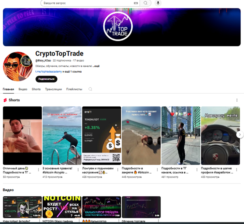The width and height of the screenshot is (244, 224).
Task: Click title 'Подробности в закрепе #bitcoin'
Action: 137,170
